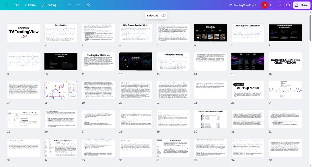Click the redo arrow
The image size is (312, 167).
[x=78, y=5]
